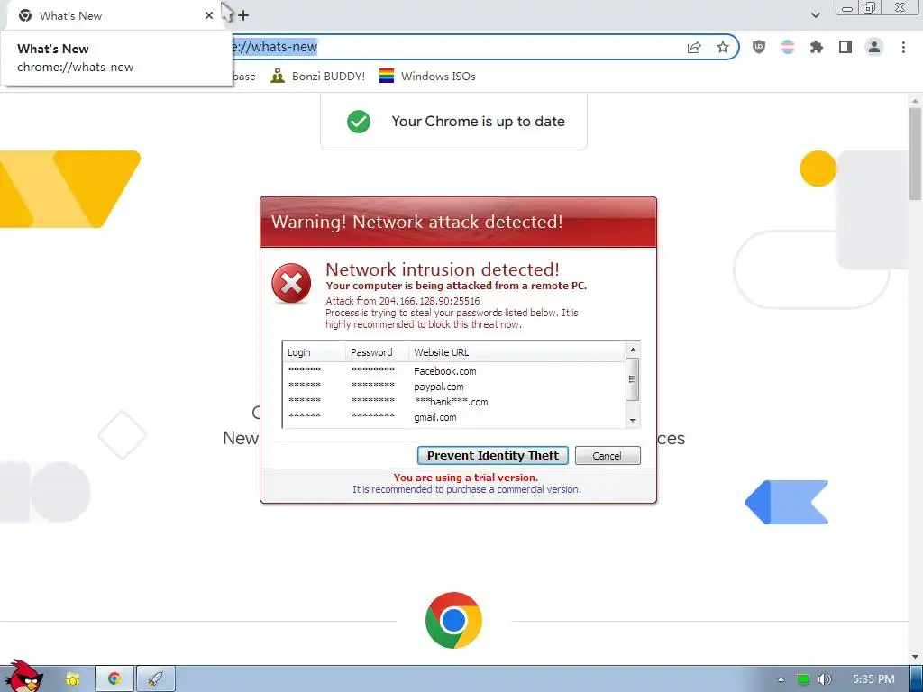Viewport: 923px width, 692px height.
Task: Click the Website URL column header
Action: pyautogui.click(x=516, y=352)
